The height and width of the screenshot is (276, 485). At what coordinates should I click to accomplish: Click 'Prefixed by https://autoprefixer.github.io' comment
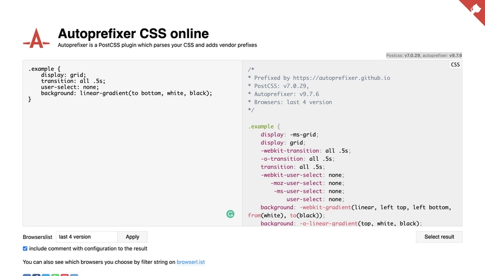pos(319,78)
